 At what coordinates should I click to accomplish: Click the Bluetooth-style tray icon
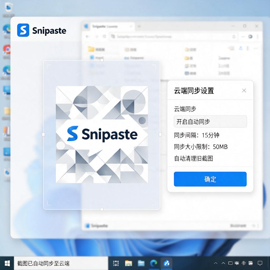(x=244, y=263)
